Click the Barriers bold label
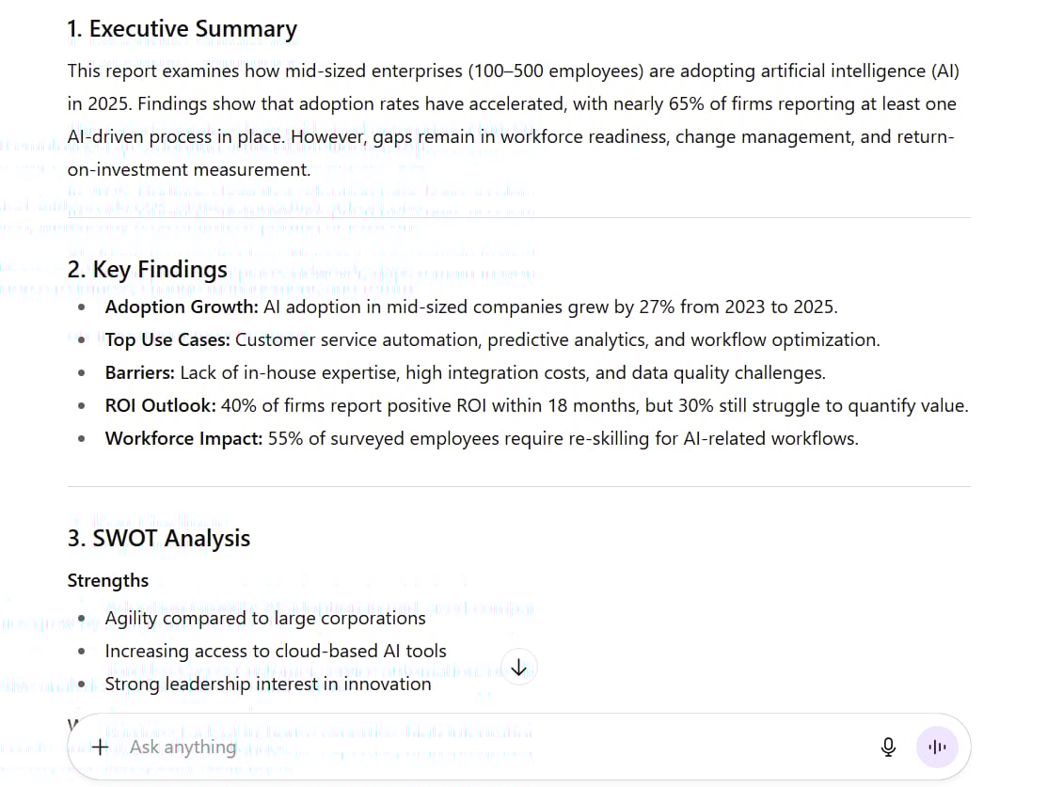This screenshot has width=1063, height=787. coord(139,372)
